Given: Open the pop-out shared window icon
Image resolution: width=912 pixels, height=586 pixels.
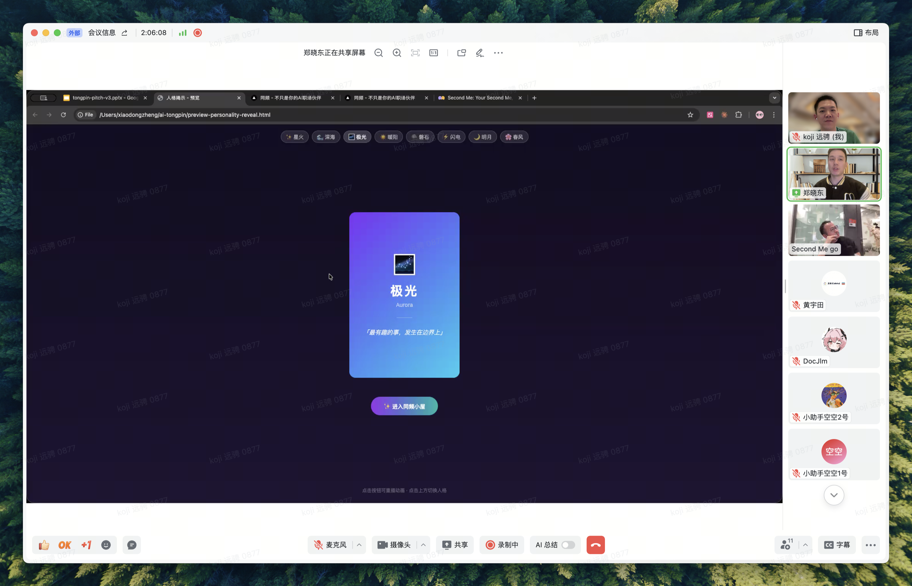Looking at the screenshot, I should [x=461, y=53].
